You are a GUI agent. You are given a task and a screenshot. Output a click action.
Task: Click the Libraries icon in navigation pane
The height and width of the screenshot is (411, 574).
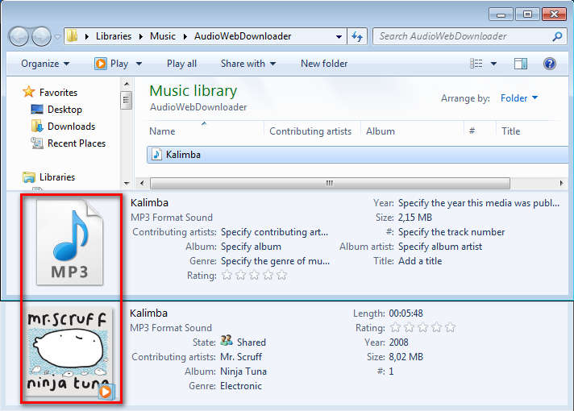(29, 177)
